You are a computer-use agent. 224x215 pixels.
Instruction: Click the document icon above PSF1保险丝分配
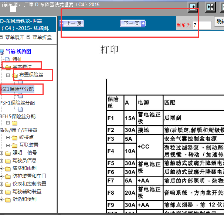coord(21,96)
